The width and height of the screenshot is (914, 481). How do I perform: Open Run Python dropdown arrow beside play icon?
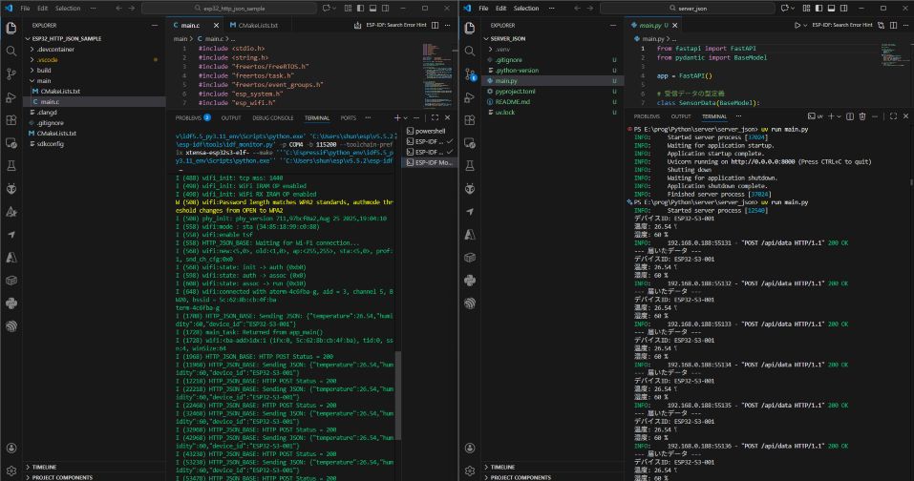(x=805, y=25)
